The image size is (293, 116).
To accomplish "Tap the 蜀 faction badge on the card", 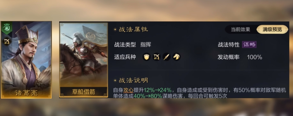I will point(7,28).
